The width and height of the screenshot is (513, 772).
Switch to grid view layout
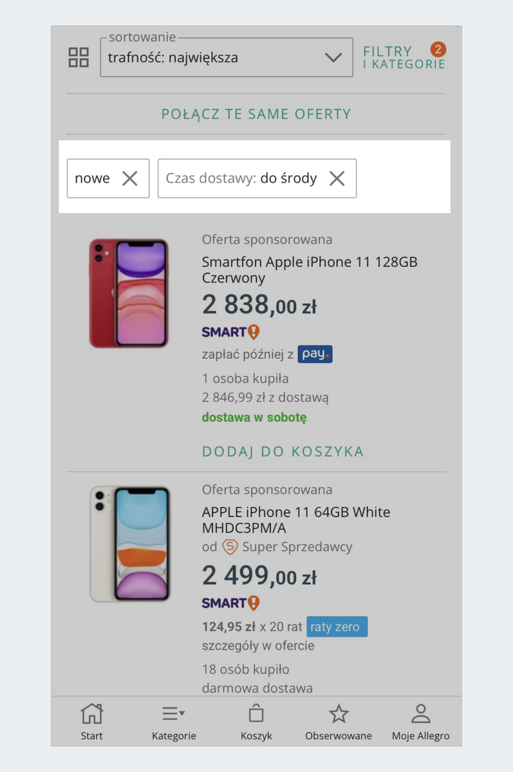pos(78,57)
